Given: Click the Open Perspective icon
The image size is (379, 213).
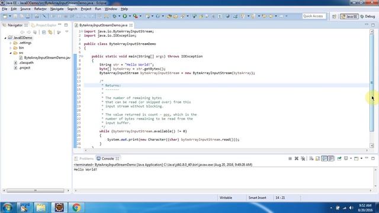Looking at the screenshot, I should 334,17.
